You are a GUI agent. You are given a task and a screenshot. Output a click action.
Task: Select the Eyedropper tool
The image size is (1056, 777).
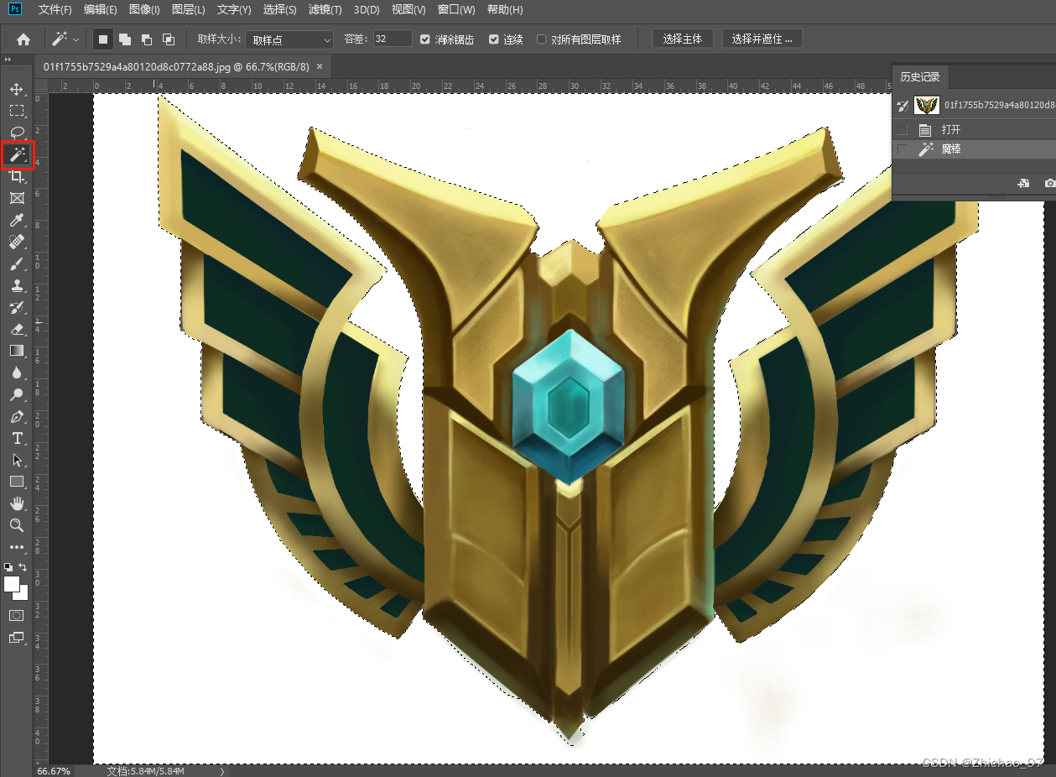coord(17,220)
